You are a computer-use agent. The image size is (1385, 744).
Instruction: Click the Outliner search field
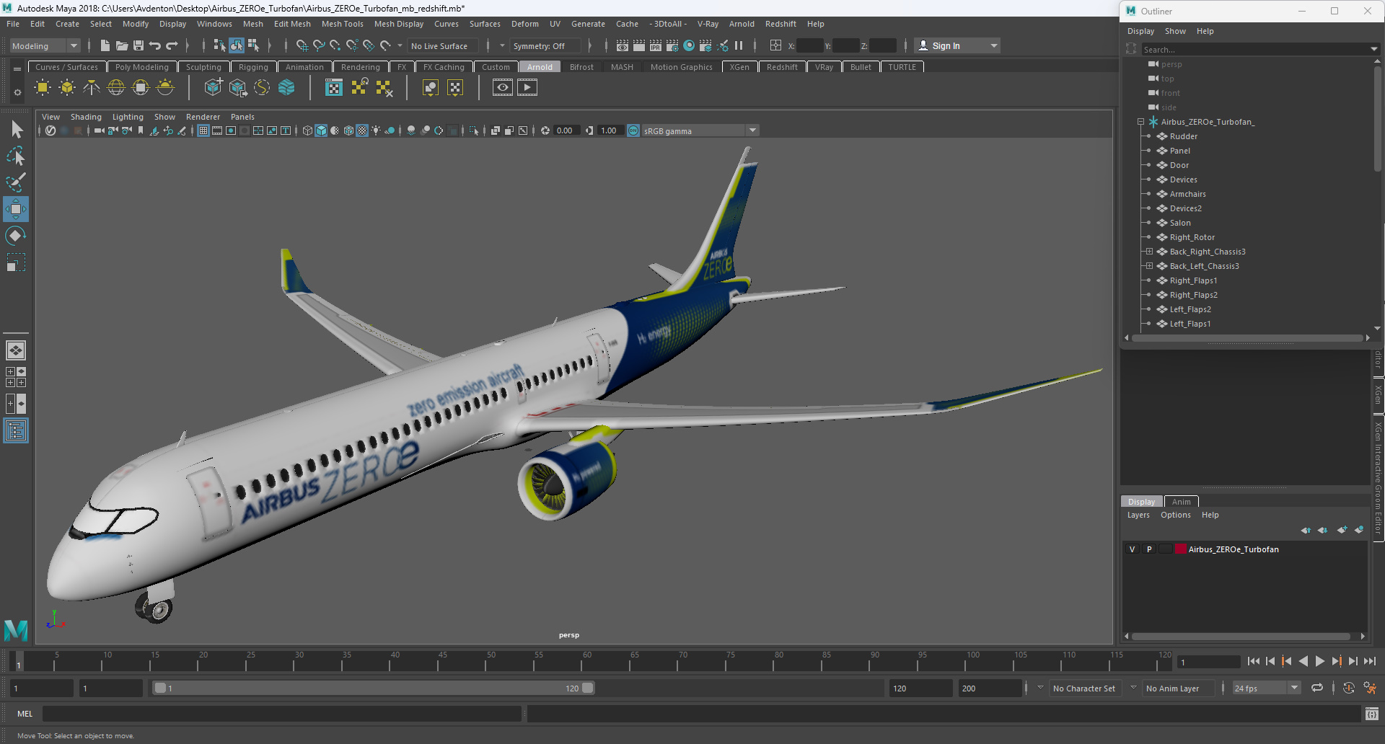point(1255,49)
